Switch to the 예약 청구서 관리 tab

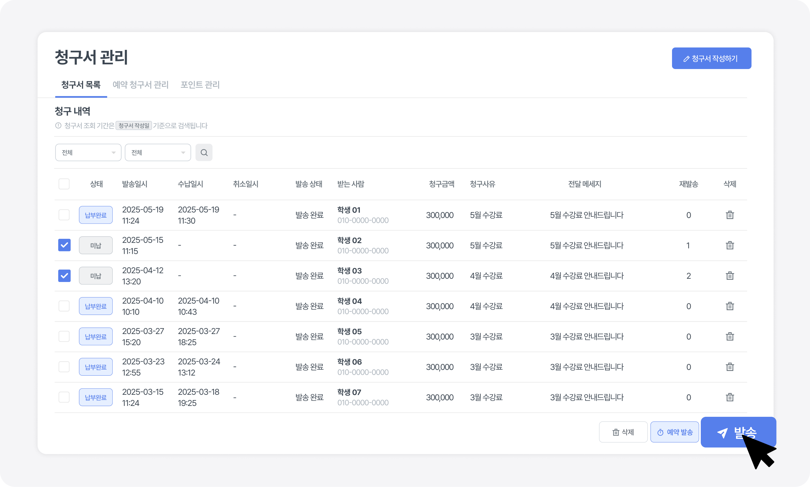point(140,85)
